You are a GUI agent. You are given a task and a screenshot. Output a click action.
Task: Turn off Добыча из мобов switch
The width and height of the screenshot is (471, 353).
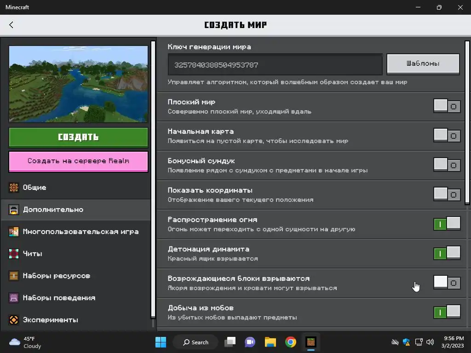point(447,312)
